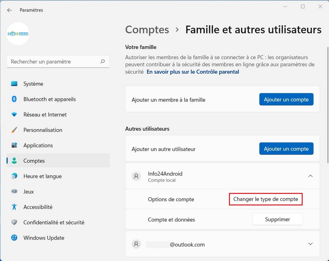
Task: Click the profile avatar picture
Action: point(18,34)
